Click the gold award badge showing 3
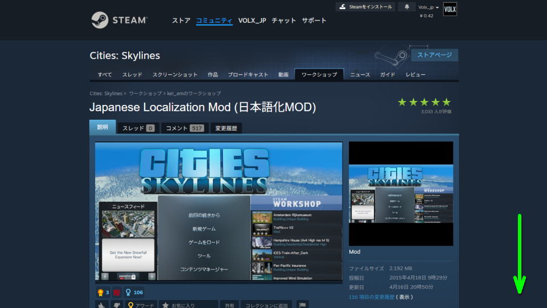547x308 pixels. pyautogui.click(x=103, y=292)
